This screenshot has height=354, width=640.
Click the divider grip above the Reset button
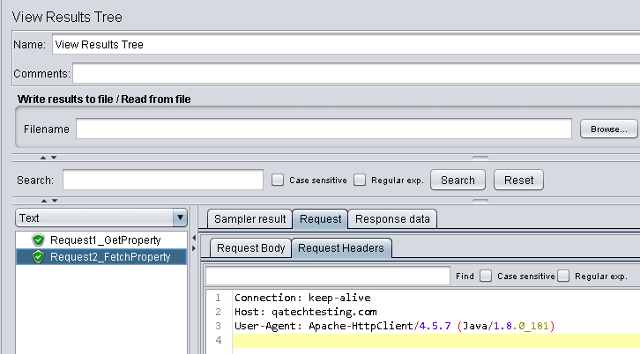(480, 158)
